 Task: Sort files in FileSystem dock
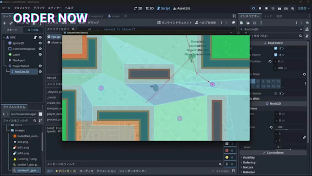(40, 120)
